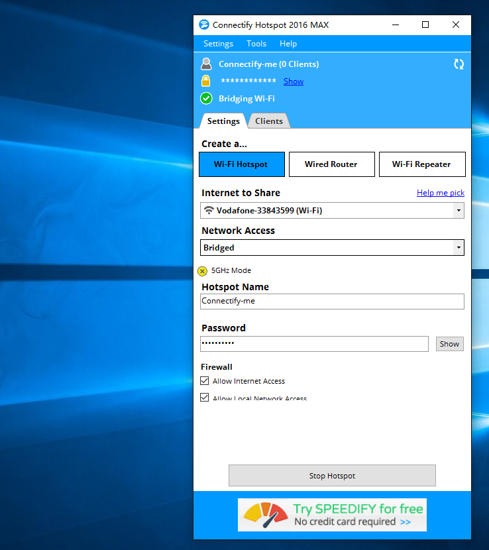Image resolution: width=489 pixels, height=550 pixels.
Task: Open the Bridged network access combo box
Action: point(332,248)
